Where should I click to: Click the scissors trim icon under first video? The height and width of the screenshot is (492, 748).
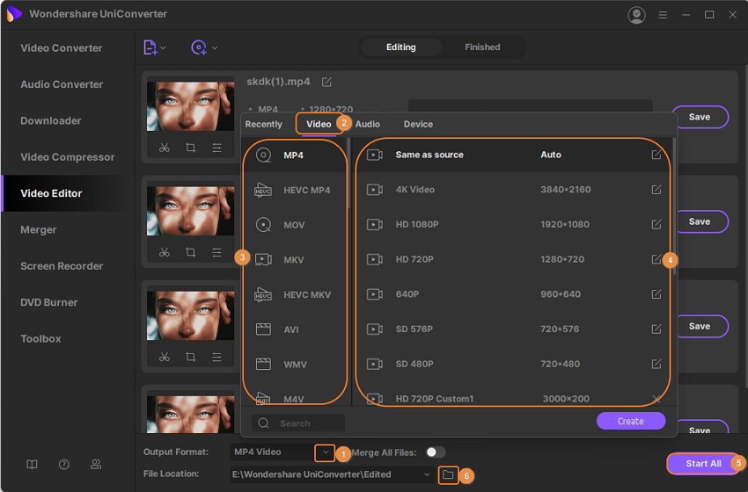tap(165, 148)
